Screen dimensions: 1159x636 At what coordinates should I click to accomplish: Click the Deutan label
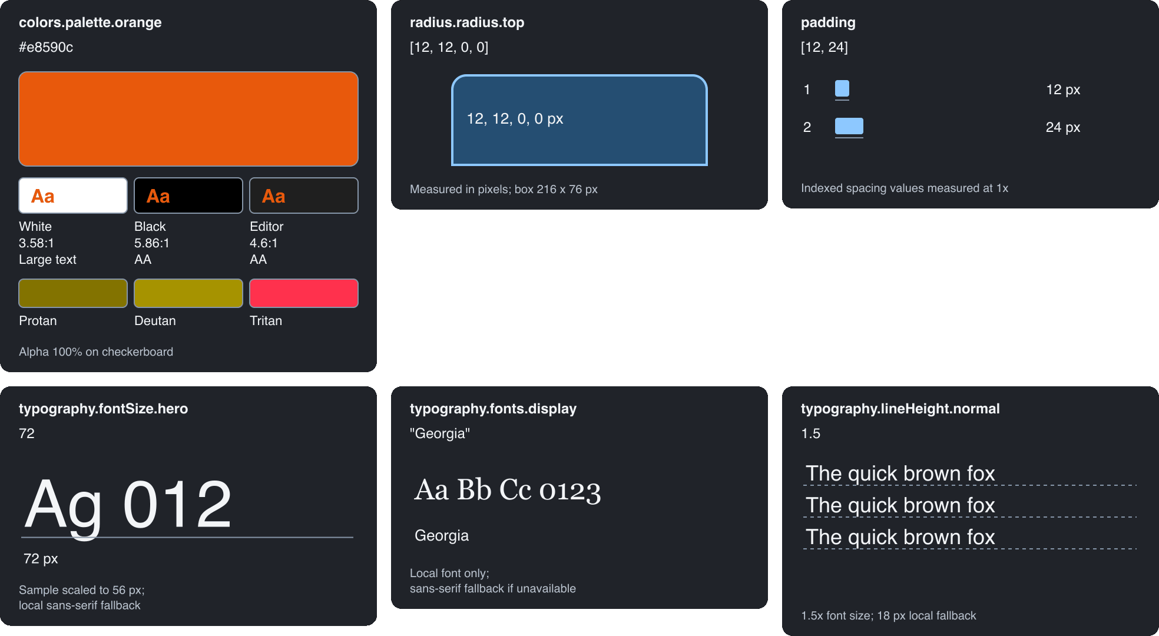click(x=155, y=321)
